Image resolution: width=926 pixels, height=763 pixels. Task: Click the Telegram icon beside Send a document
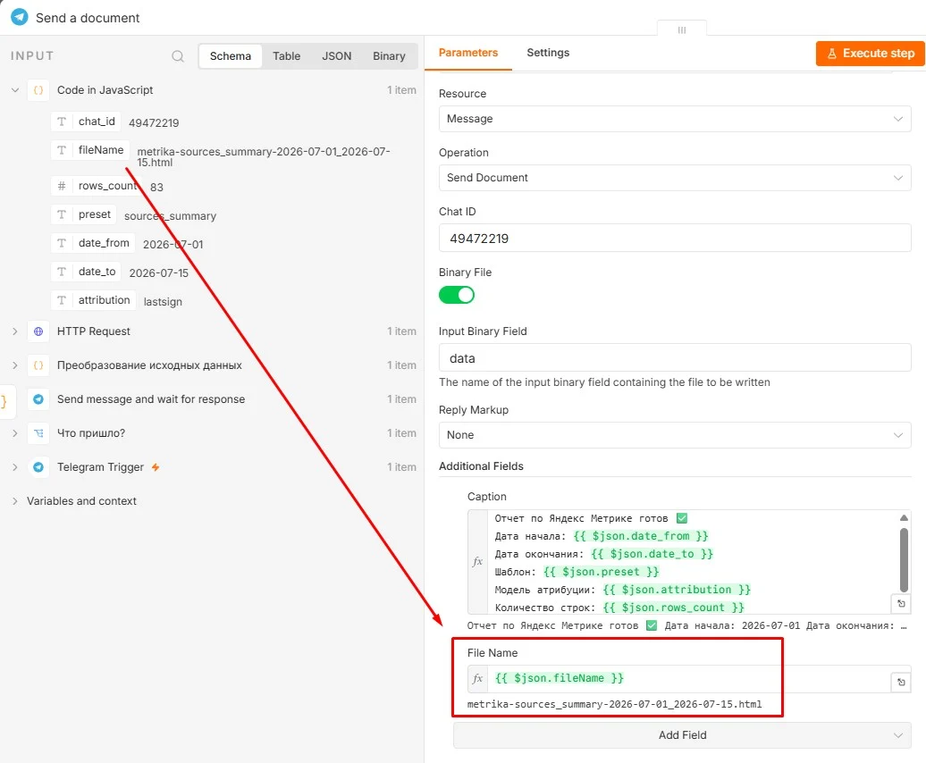coord(20,17)
